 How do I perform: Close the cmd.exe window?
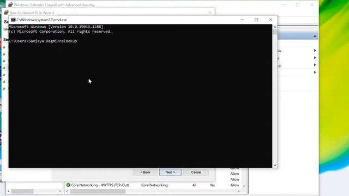point(270,20)
